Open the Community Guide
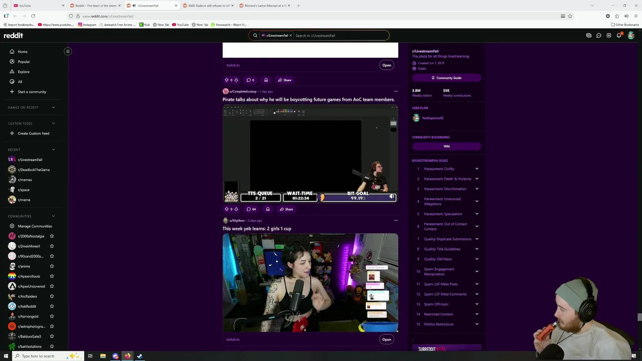The image size is (642, 361). click(446, 78)
